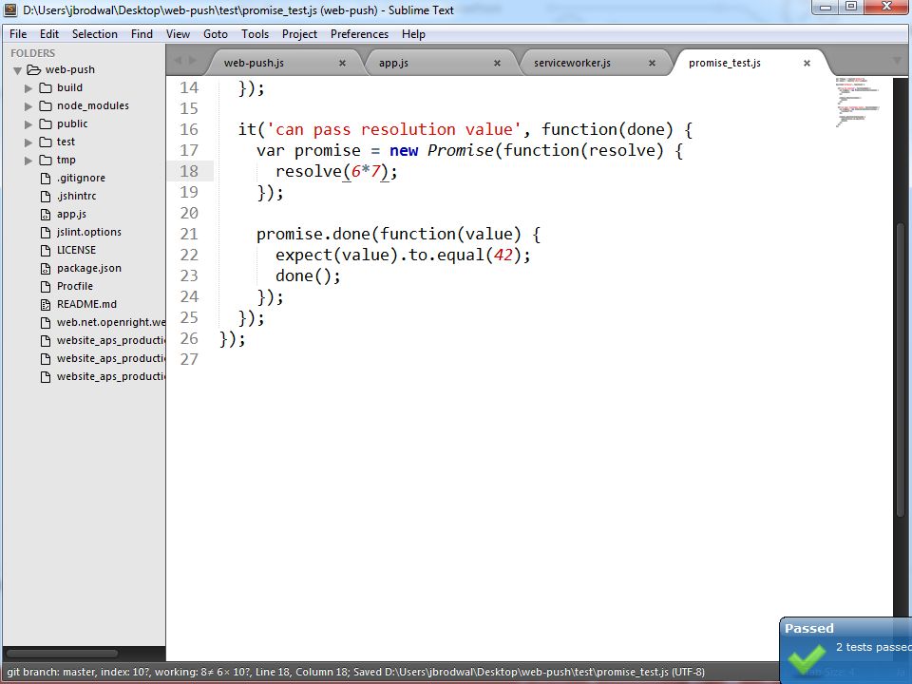Image resolution: width=912 pixels, height=684 pixels.
Task: Click the green checkmark test icon
Action: (x=807, y=659)
